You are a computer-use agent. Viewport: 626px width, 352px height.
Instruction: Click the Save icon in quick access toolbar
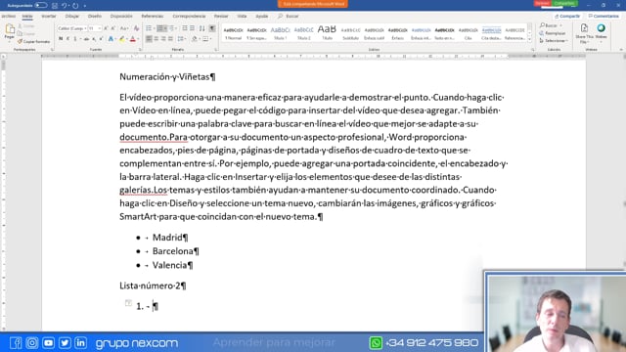point(55,6)
